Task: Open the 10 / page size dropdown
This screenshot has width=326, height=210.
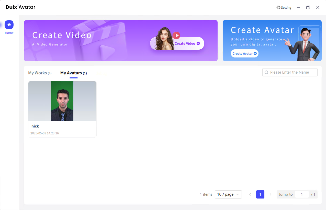Action: tap(228, 194)
